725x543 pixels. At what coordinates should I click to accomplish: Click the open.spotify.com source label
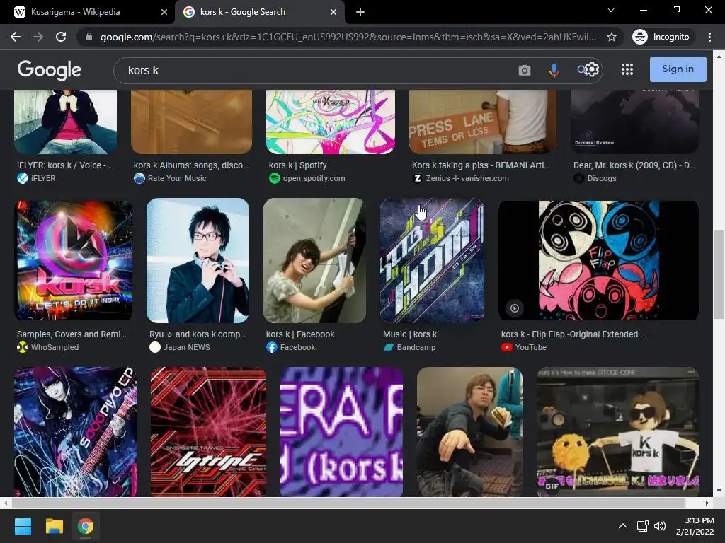314,178
